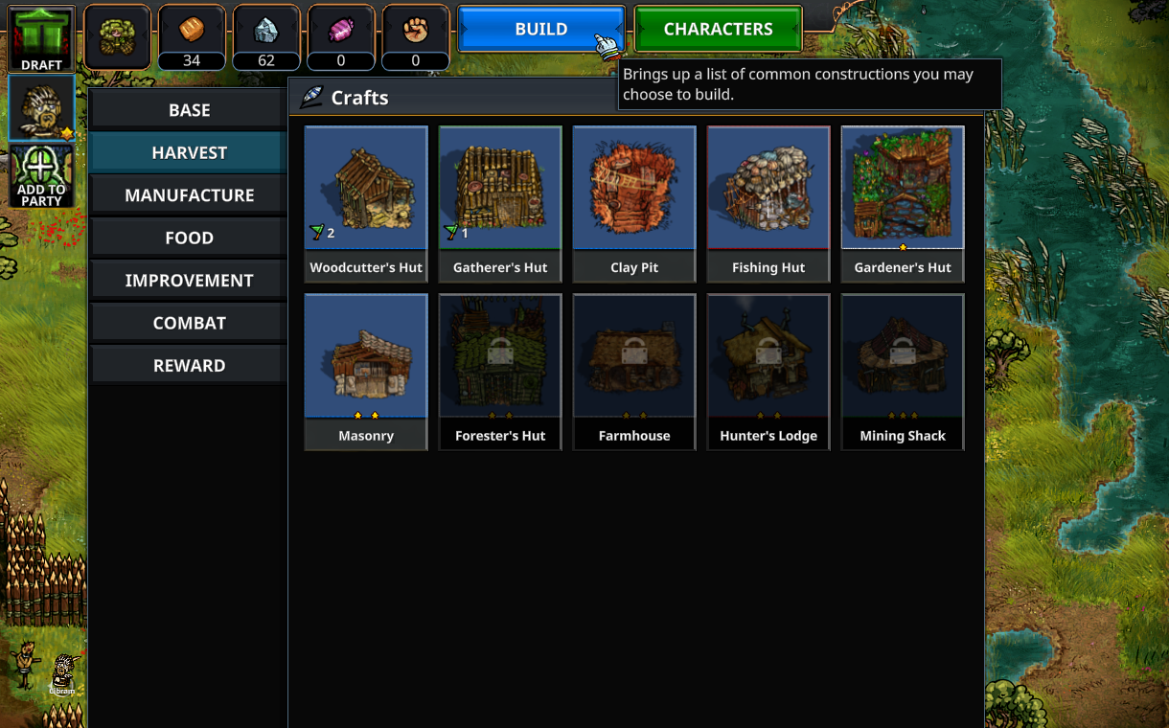Click the locked Mining Shack
Viewport: 1169px width, 728px height.
point(903,372)
